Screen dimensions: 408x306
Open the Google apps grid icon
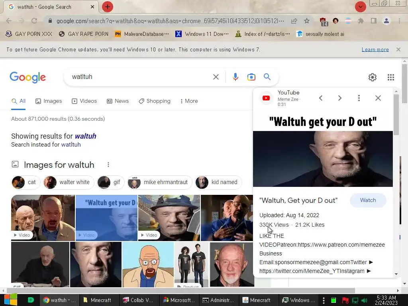[x=390, y=77]
